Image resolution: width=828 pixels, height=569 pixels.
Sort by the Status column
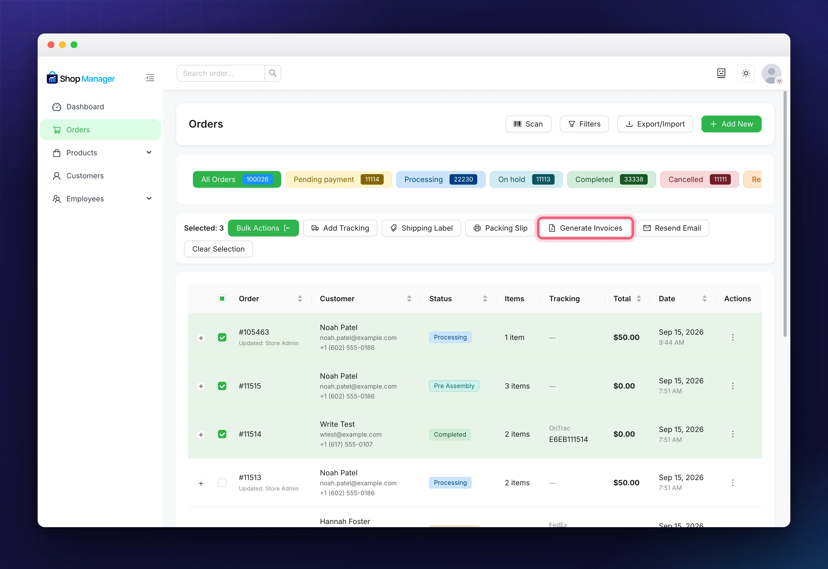coord(485,299)
